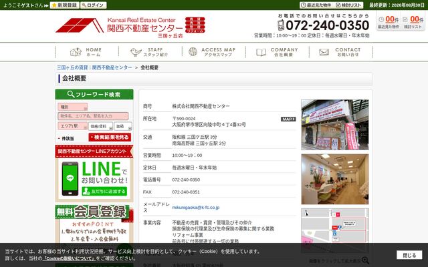Click the MAP button beside 所在地
Viewport: 428px width, 267px height.
(x=288, y=119)
